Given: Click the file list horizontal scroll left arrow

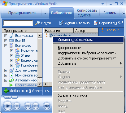Looking at the screenshot, I should click(46, 84).
